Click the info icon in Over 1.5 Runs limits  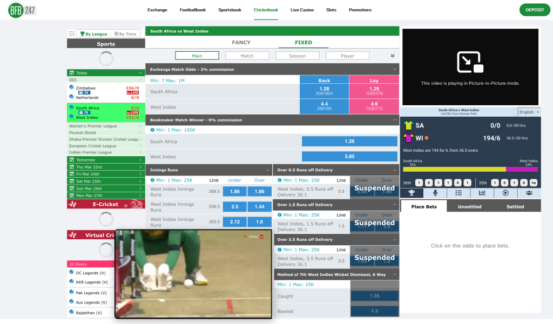point(279,215)
